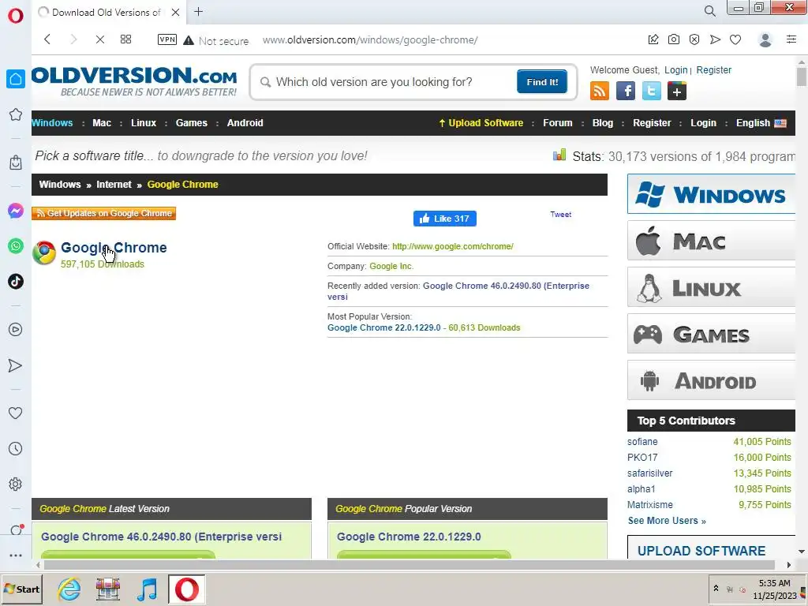
Task: Show browsing History clock icon
Action: [16, 449]
